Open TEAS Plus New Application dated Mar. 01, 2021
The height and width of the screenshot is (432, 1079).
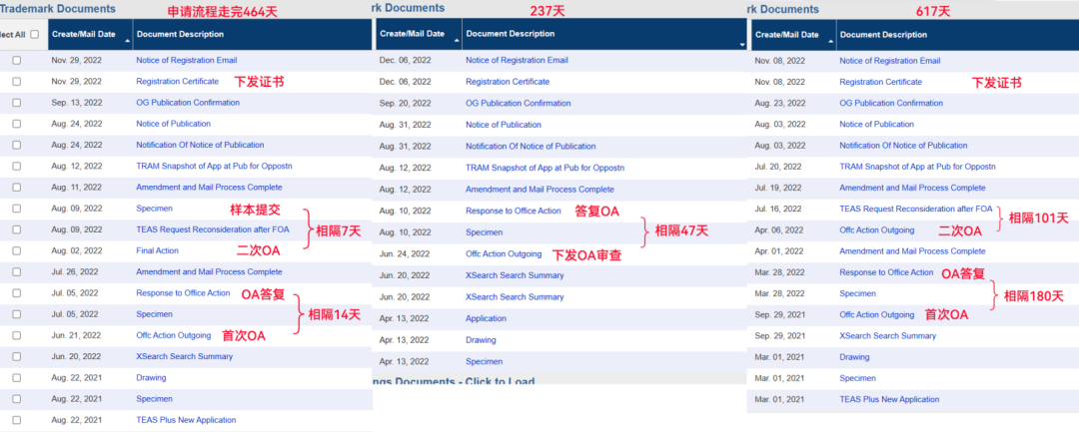coord(889,399)
